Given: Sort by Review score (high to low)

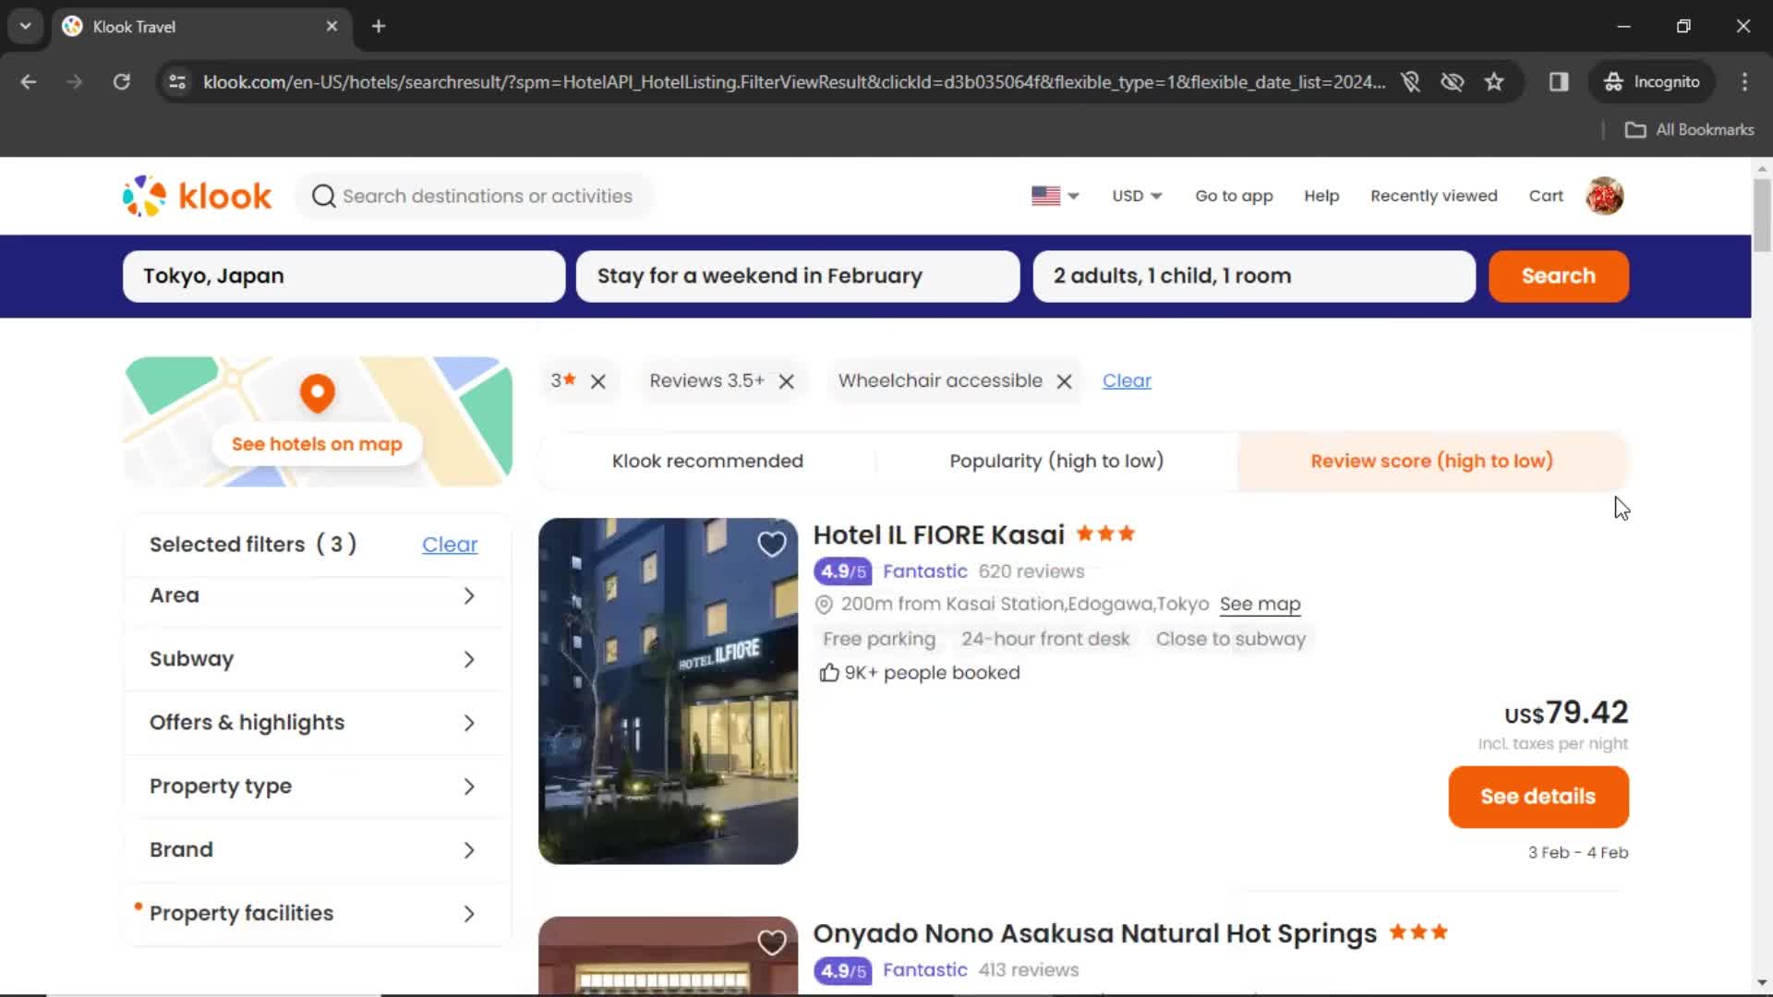Looking at the screenshot, I should click(1432, 461).
